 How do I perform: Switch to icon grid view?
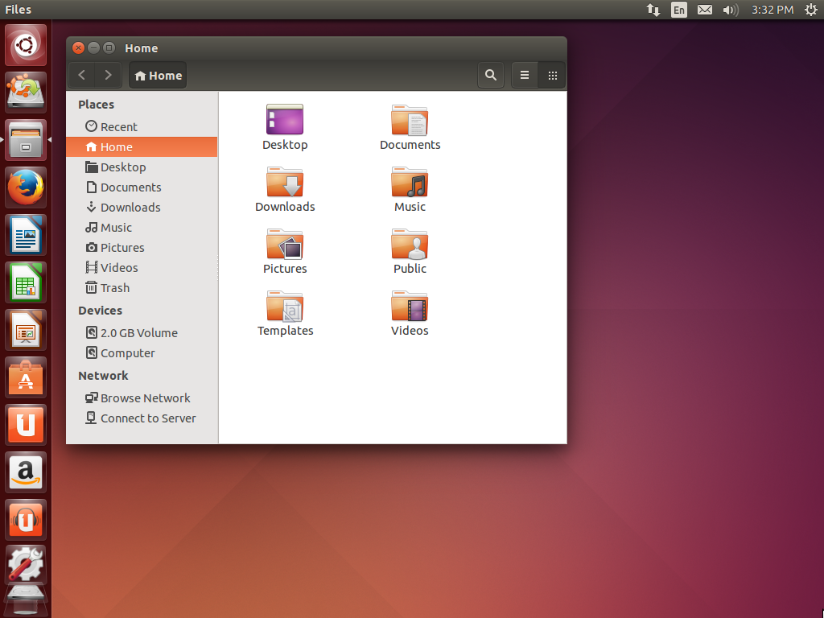tap(552, 75)
